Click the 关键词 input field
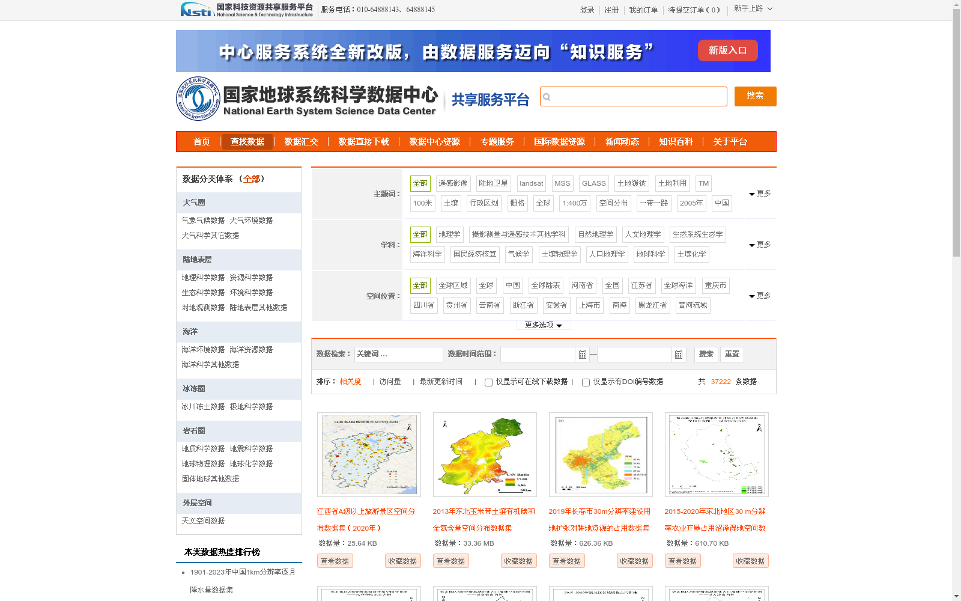The height and width of the screenshot is (601, 961). pyautogui.click(x=399, y=355)
